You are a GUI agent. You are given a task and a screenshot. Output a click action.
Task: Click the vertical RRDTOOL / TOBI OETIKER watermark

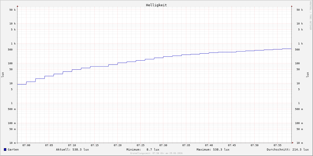(310, 16)
